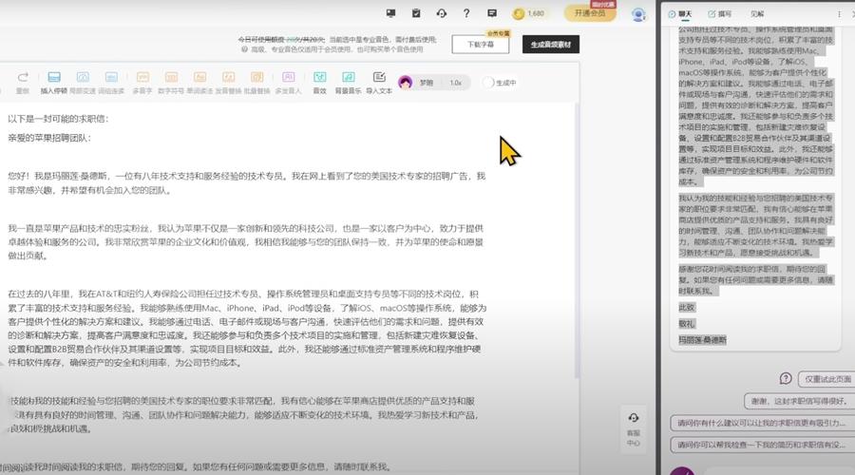
Task: Click the headset support icon in top bar
Action: [442, 13]
